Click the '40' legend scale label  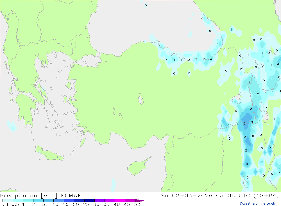pos(117,204)
